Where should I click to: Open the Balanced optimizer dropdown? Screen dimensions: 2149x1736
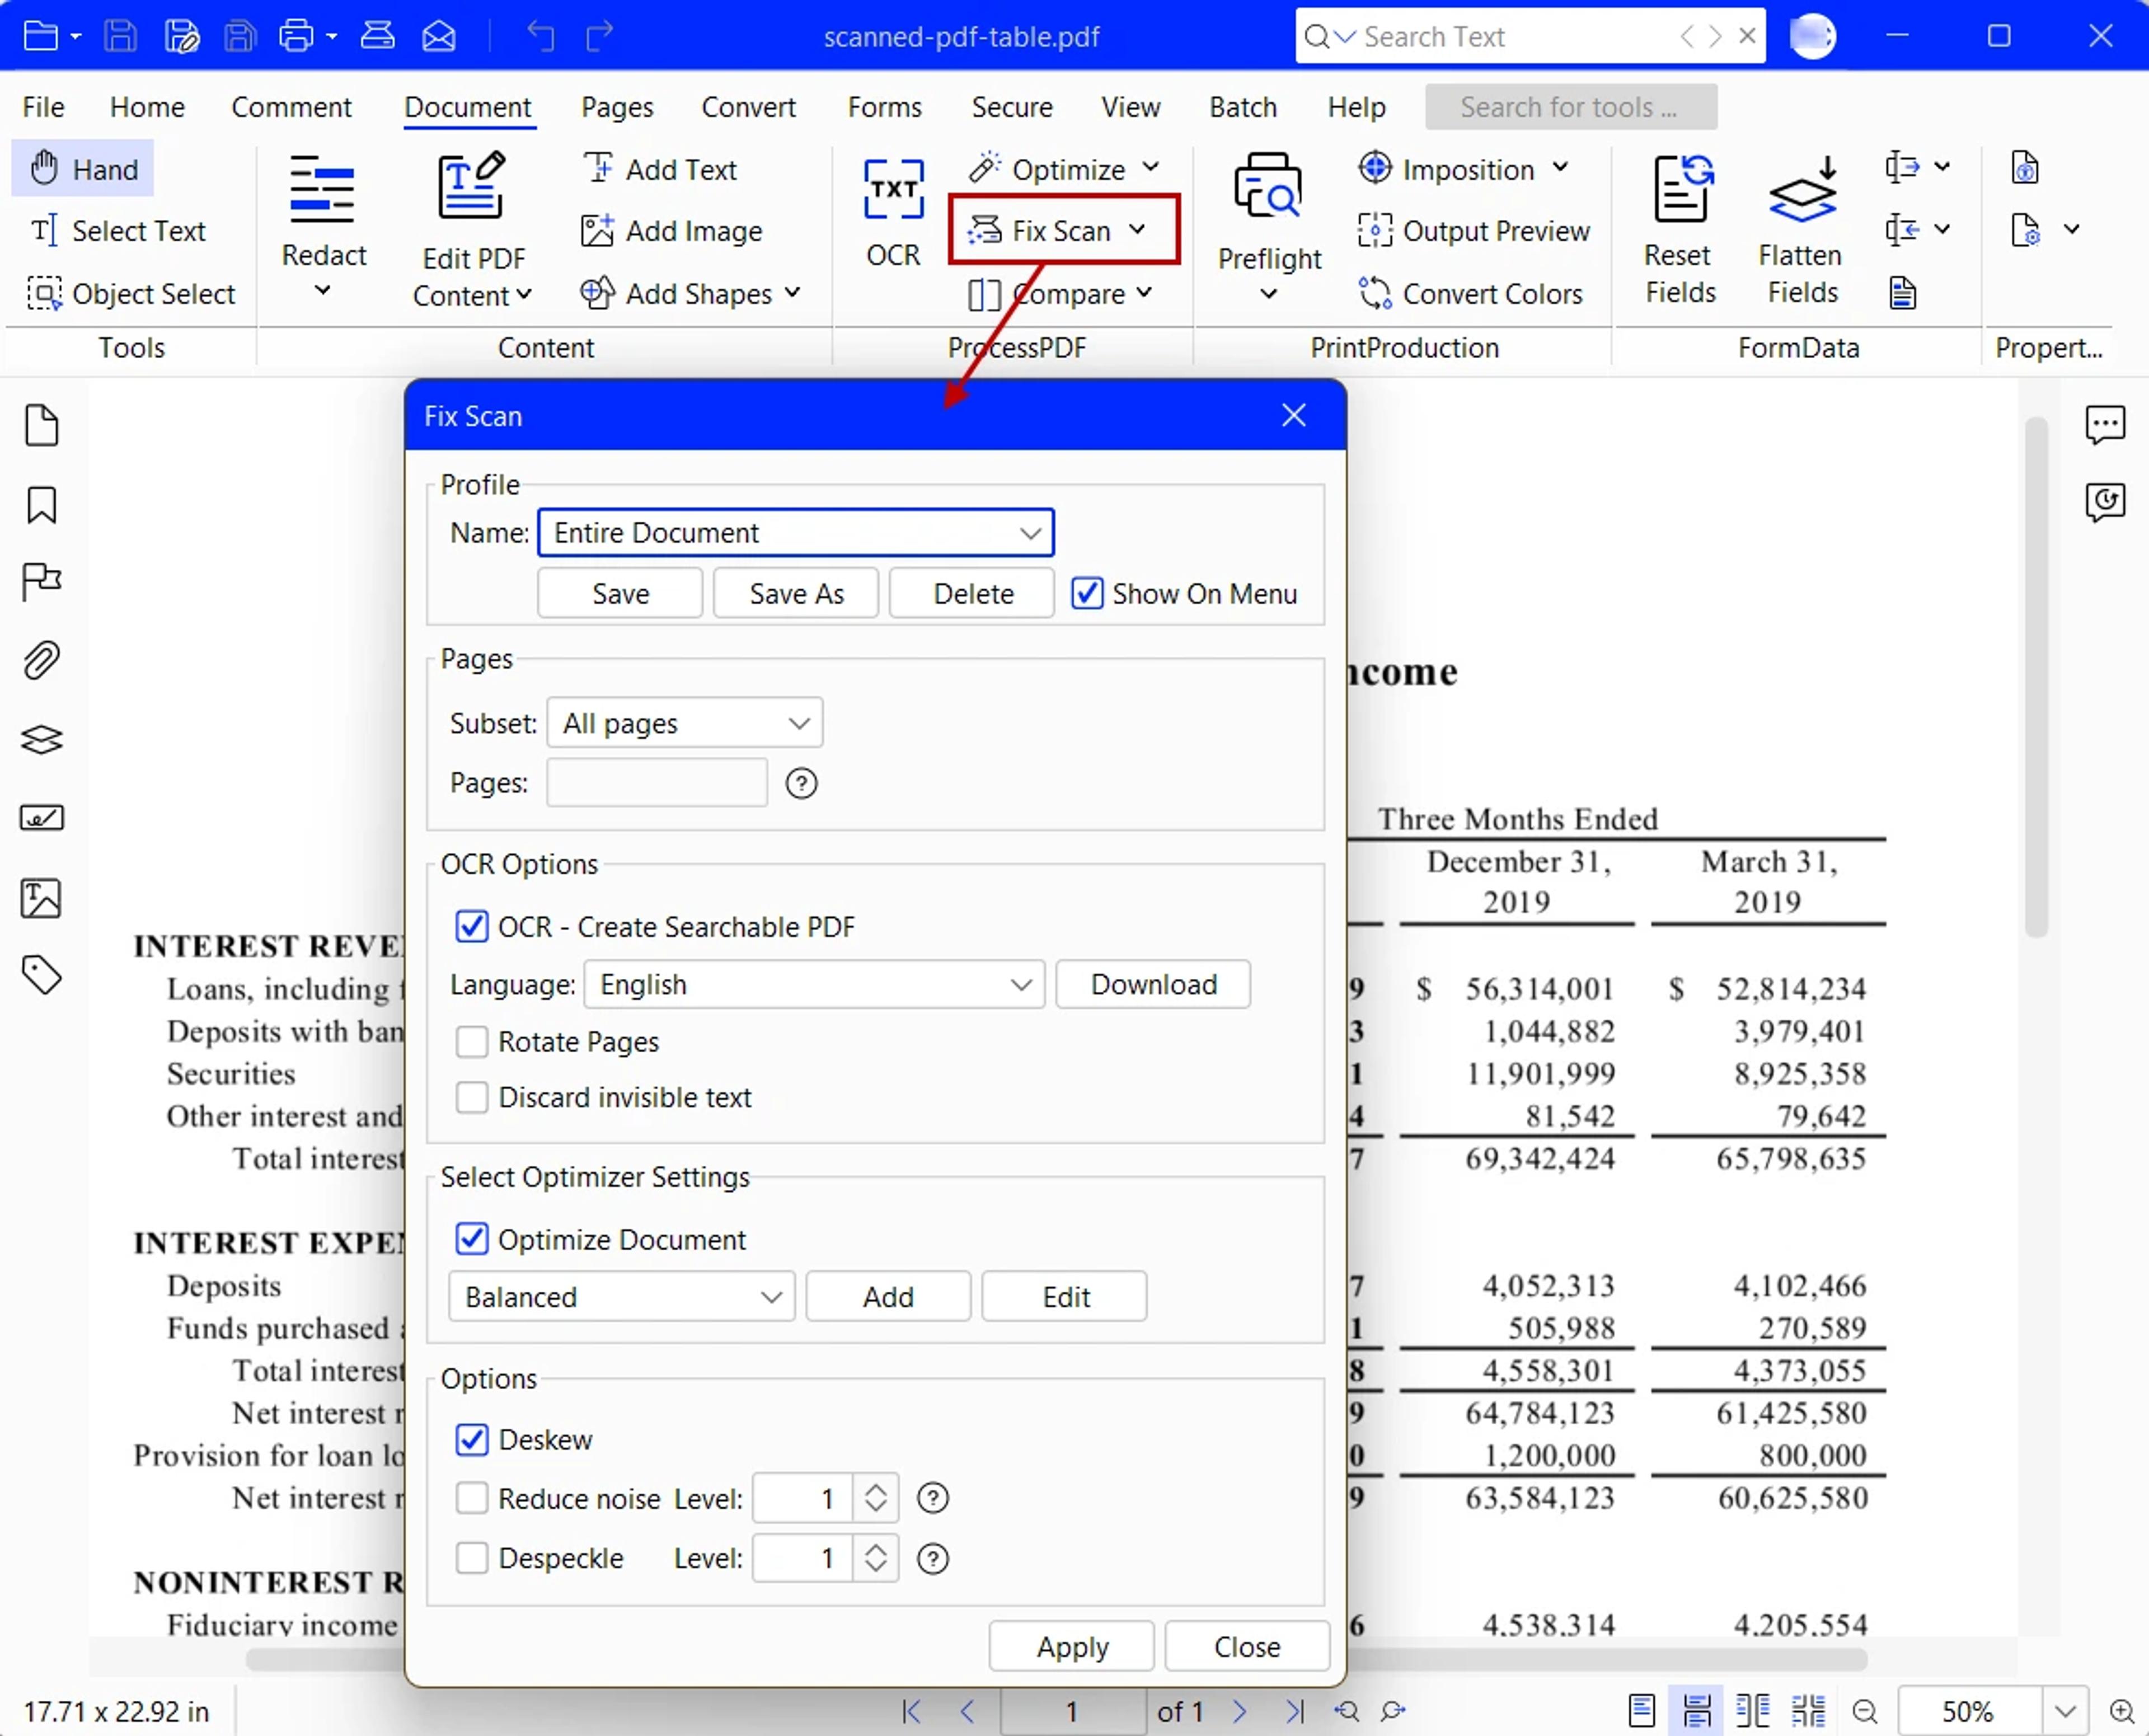click(x=621, y=1297)
